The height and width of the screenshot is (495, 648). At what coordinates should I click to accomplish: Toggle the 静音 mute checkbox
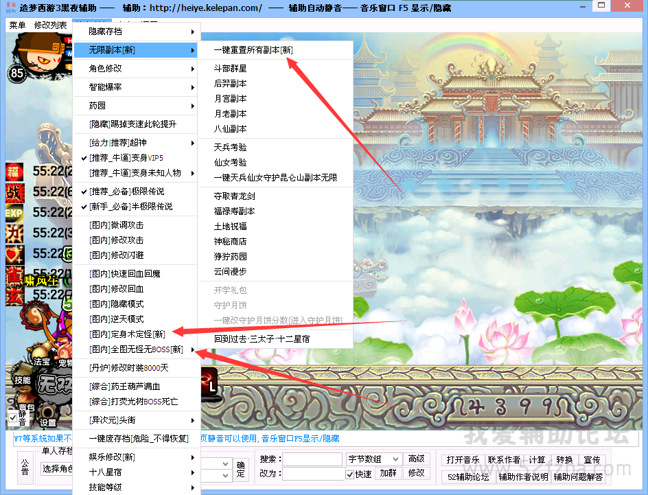(13, 417)
